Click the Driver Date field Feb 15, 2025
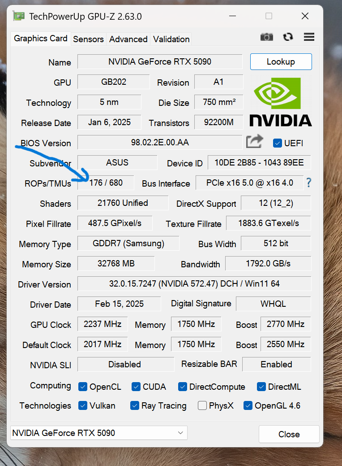The width and height of the screenshot is (342, 466). tap(119, 304)
